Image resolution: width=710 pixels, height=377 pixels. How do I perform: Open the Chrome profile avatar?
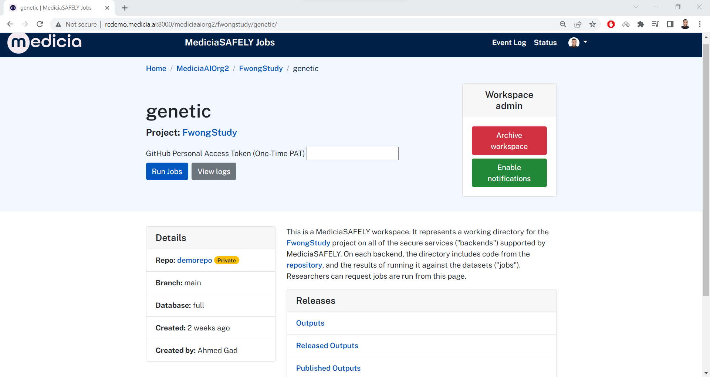[x=685, y=24]
